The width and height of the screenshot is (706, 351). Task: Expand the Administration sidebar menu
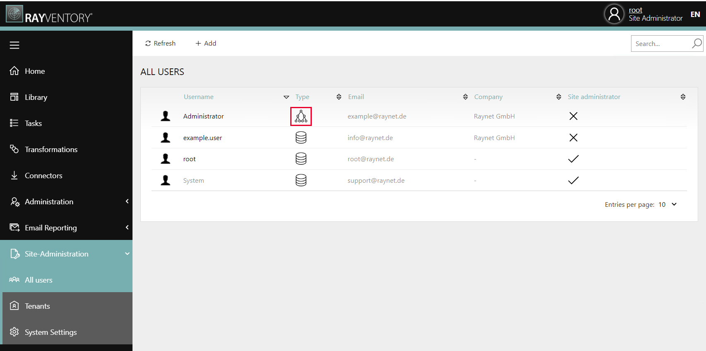tap(66, 202)
